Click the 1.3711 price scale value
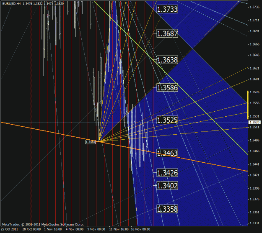The image size is (262, 233). point(254,20)
